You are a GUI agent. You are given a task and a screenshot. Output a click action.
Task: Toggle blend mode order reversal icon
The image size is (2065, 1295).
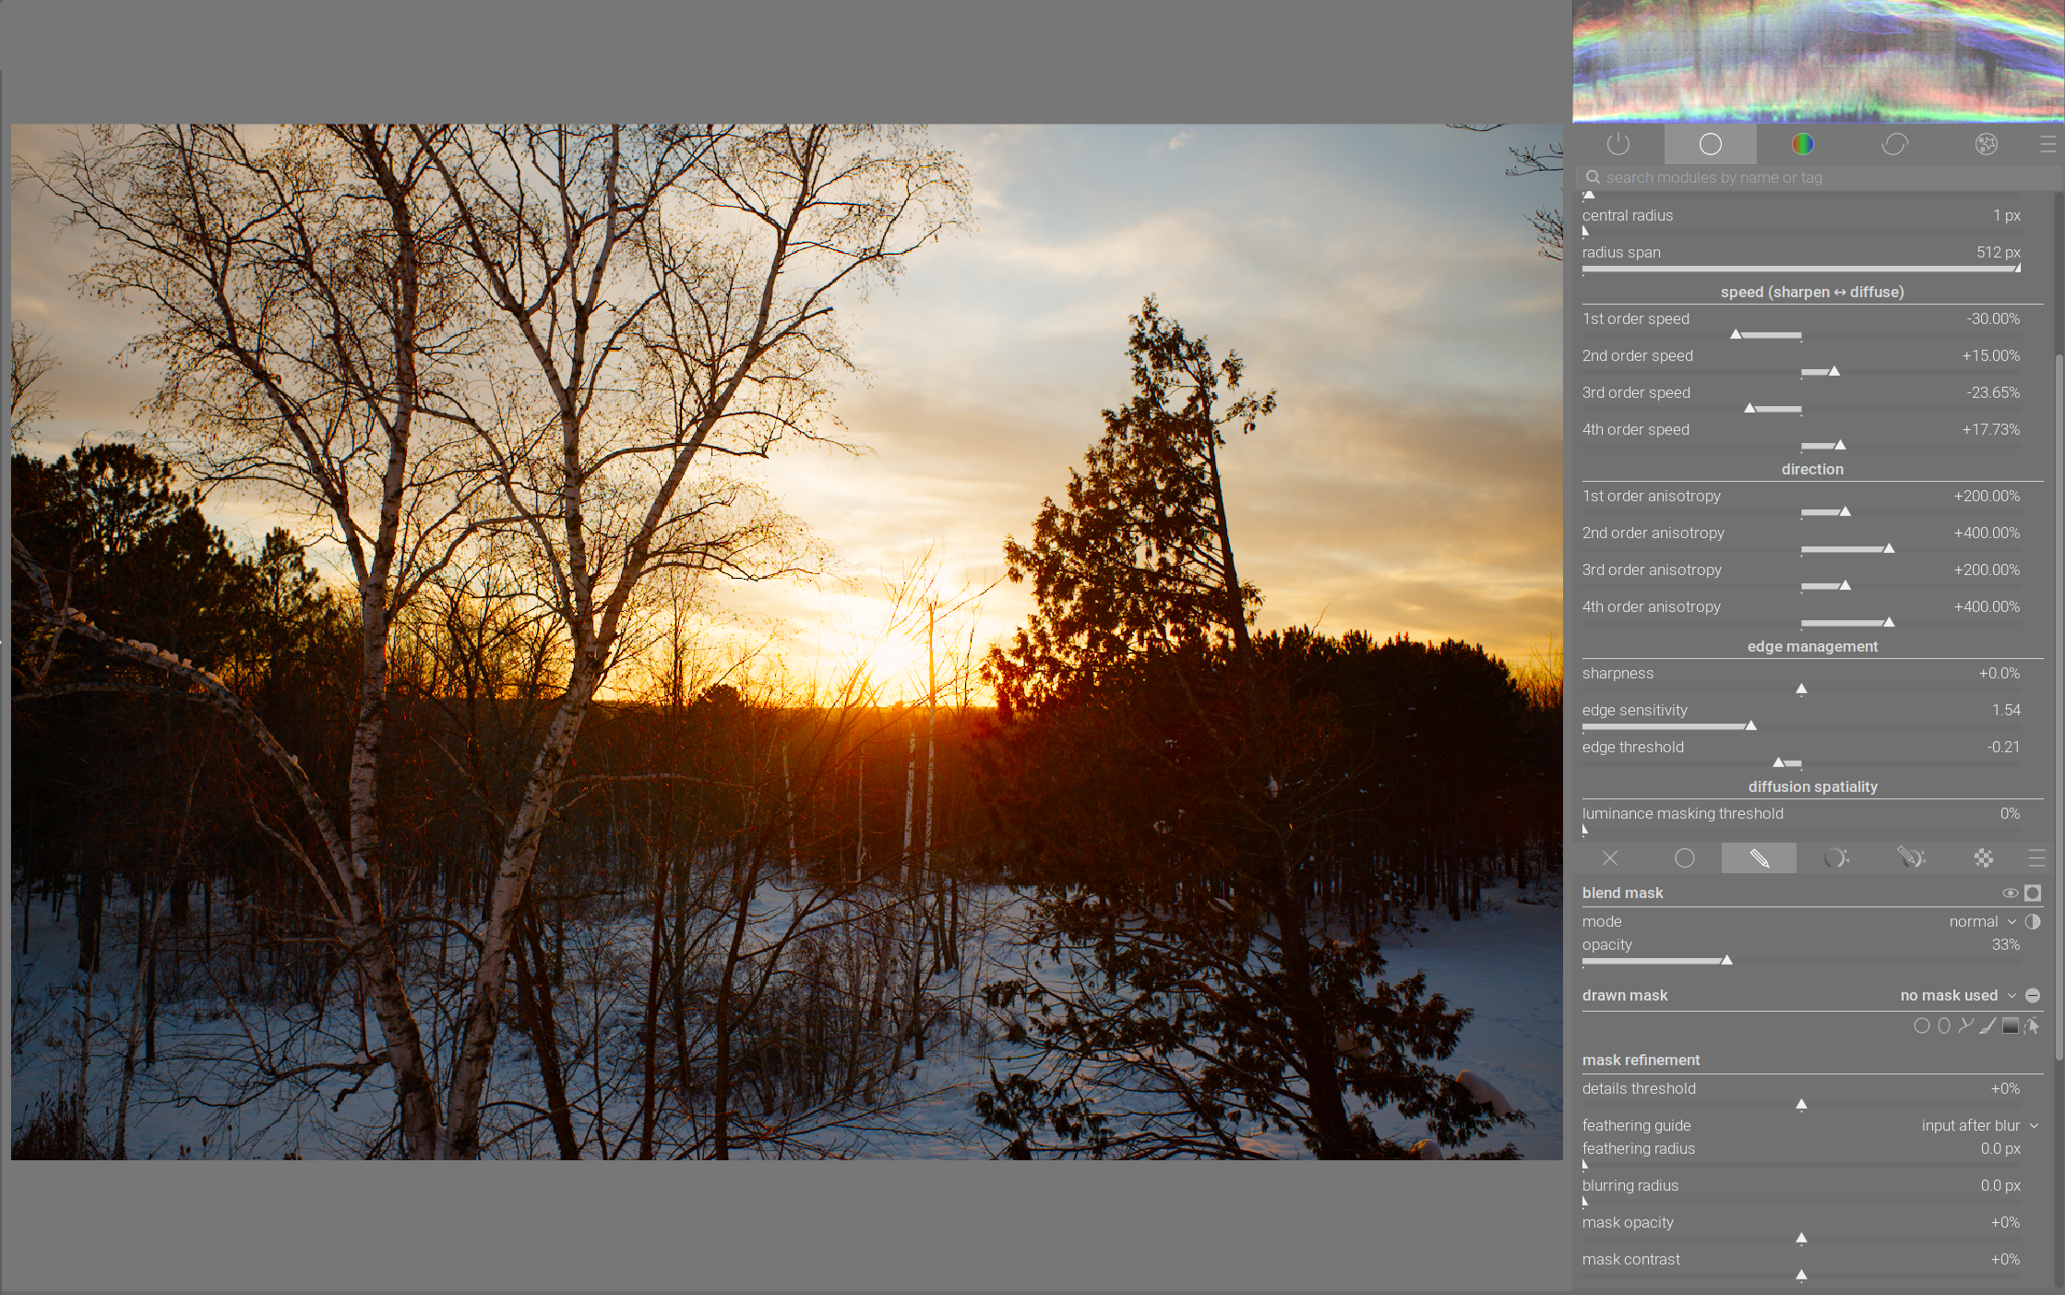click(x=2033, y=921)
